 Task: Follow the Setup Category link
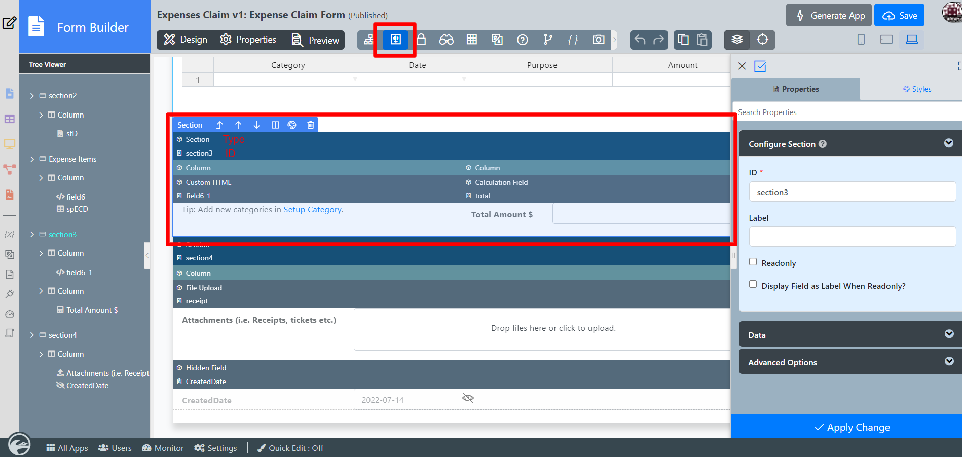pyautogui.click(x=312, y=210)
